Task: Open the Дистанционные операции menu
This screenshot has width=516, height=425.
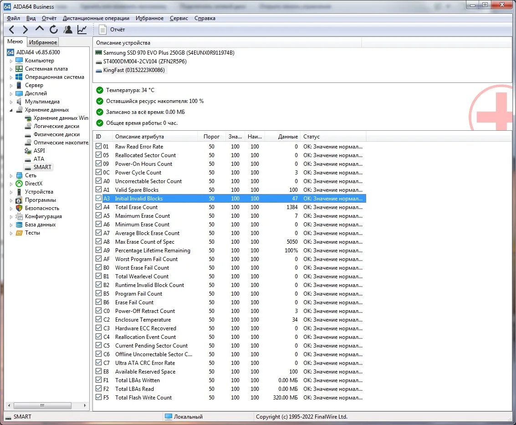Action: click(x=96, y=18)
